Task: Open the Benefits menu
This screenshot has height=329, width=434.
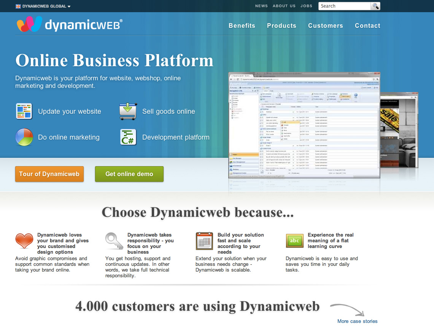Action: (242, 26)
